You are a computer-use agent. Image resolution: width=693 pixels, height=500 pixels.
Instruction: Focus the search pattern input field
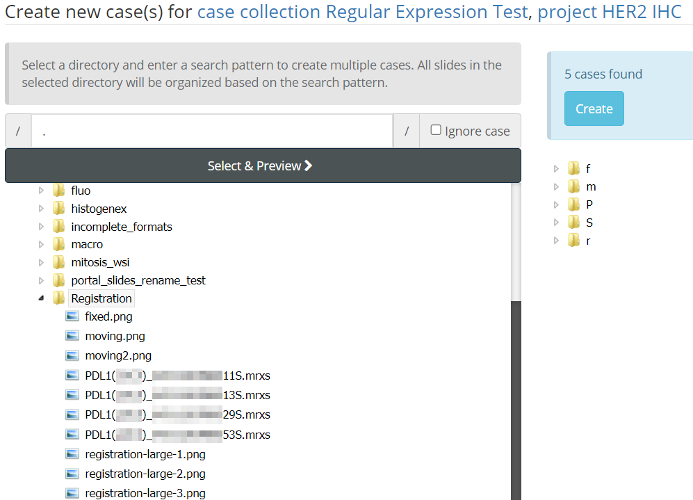(212, 131)
